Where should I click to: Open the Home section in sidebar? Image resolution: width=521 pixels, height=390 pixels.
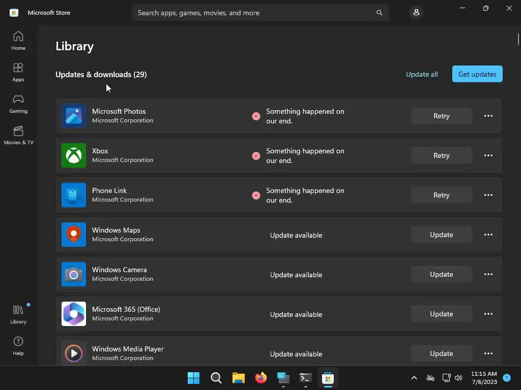(18, 41)
